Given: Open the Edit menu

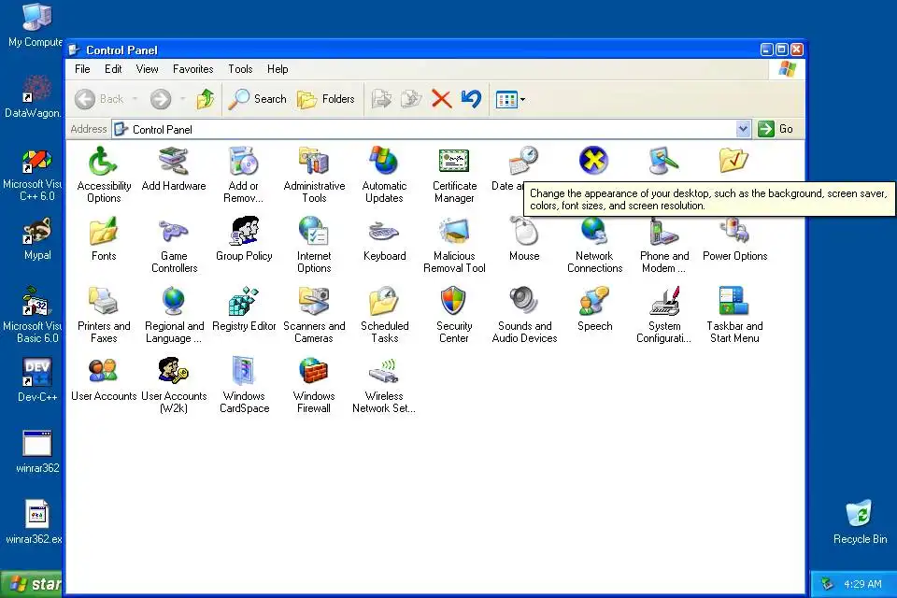Looking at the screenshot, I should [113, 69].
